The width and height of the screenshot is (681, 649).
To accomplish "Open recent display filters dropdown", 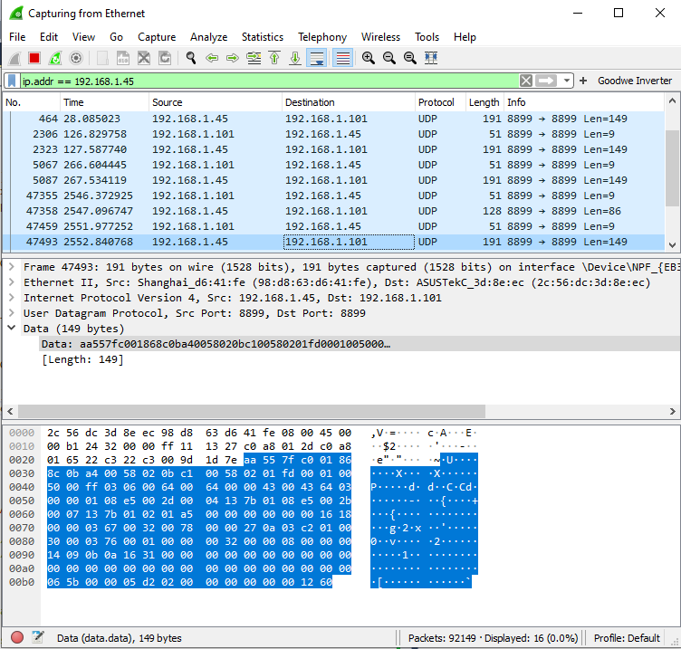I will 566,81.
